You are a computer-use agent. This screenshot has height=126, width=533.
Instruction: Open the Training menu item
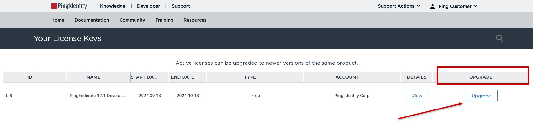(164, 20)
